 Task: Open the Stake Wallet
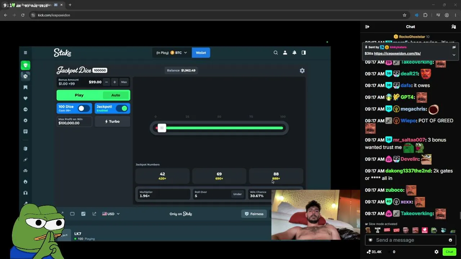[x=201, y=53]
